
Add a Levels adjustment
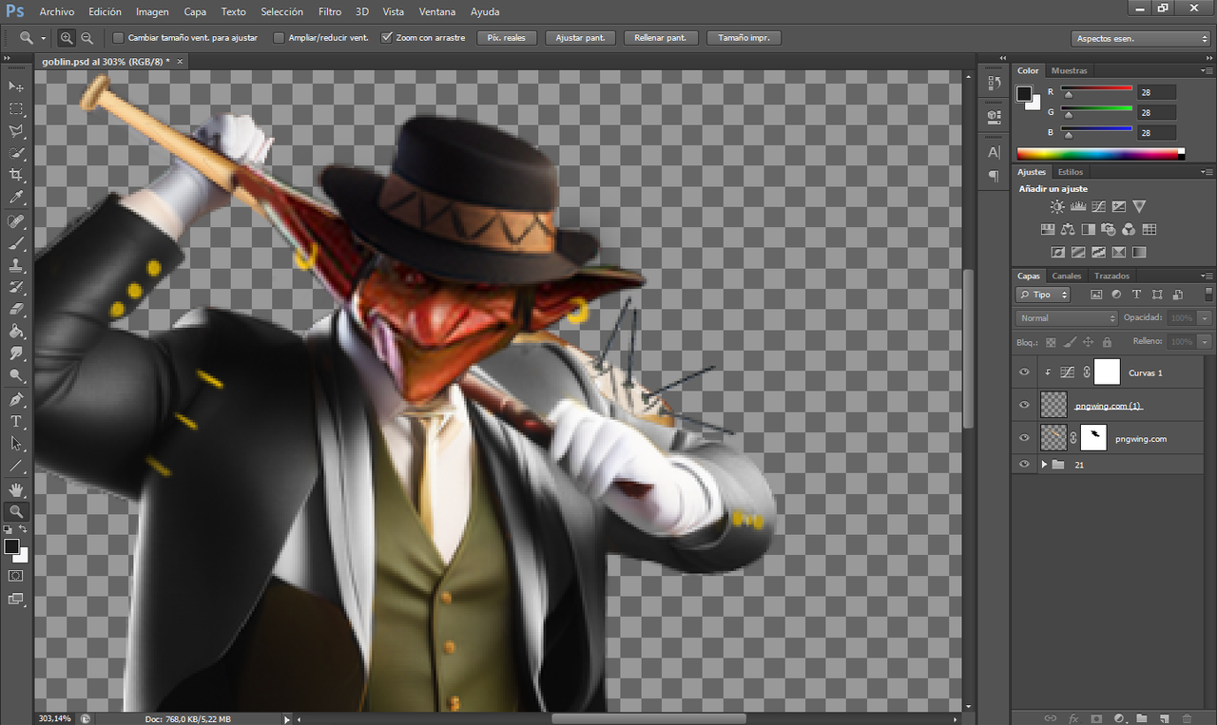[1078, 206]
